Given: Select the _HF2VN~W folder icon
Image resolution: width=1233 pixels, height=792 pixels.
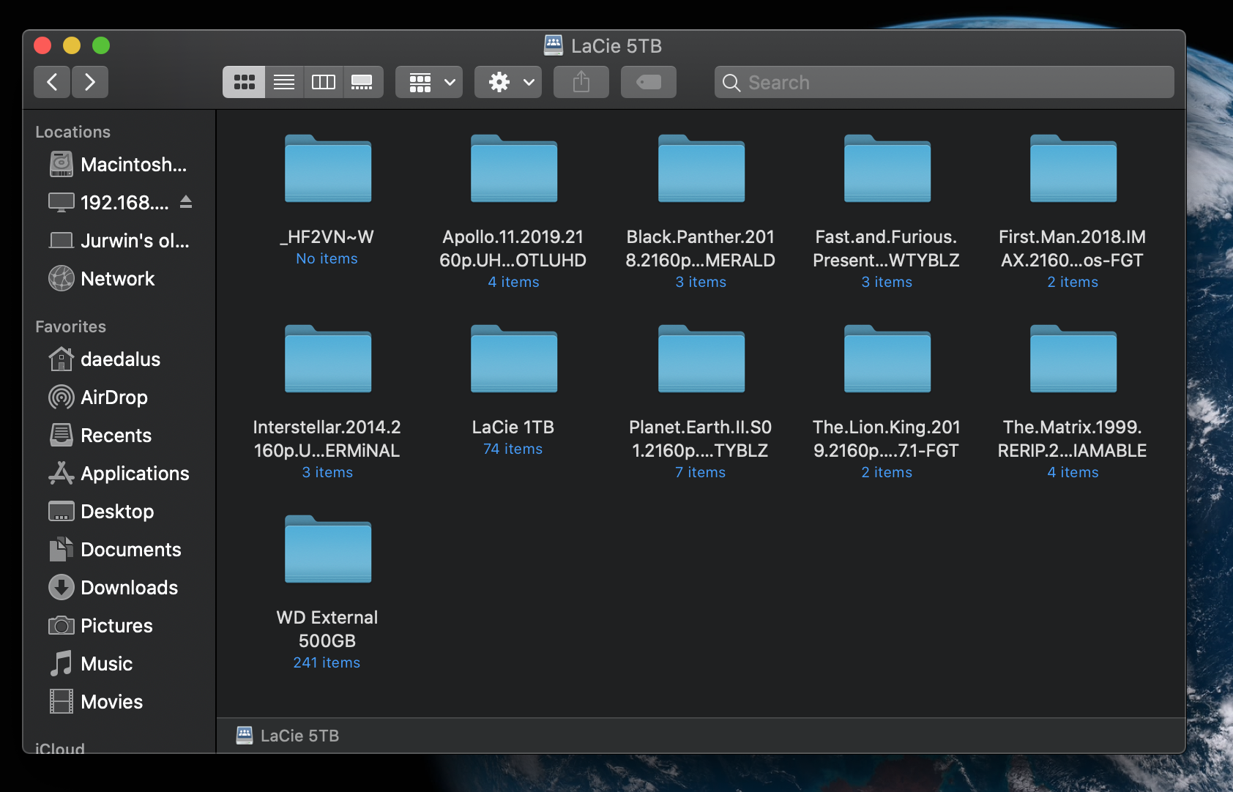Looking at the screenshot, I should click(328, 168).
